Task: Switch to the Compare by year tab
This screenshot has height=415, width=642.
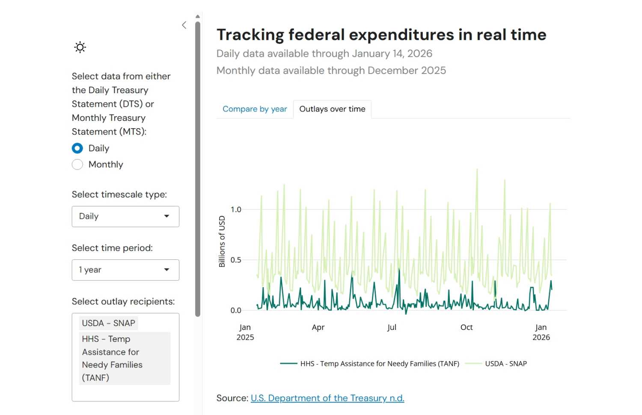Action: point(255,109)
